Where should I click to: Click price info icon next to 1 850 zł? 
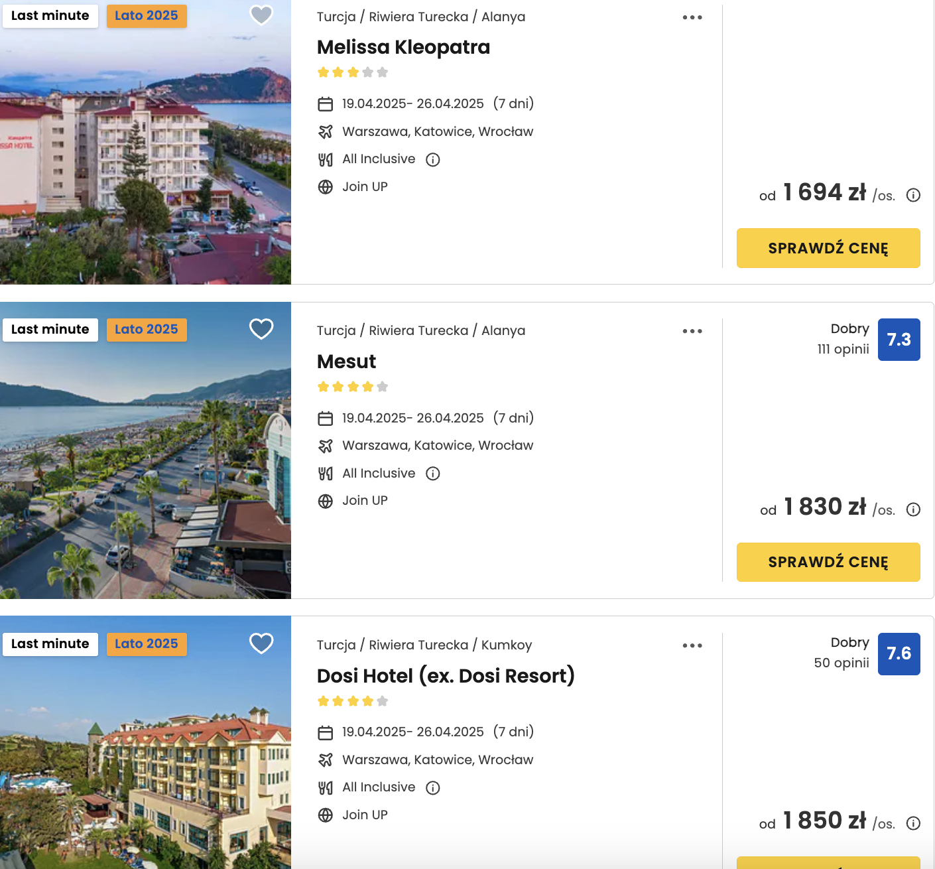click(x=913, y=823)
